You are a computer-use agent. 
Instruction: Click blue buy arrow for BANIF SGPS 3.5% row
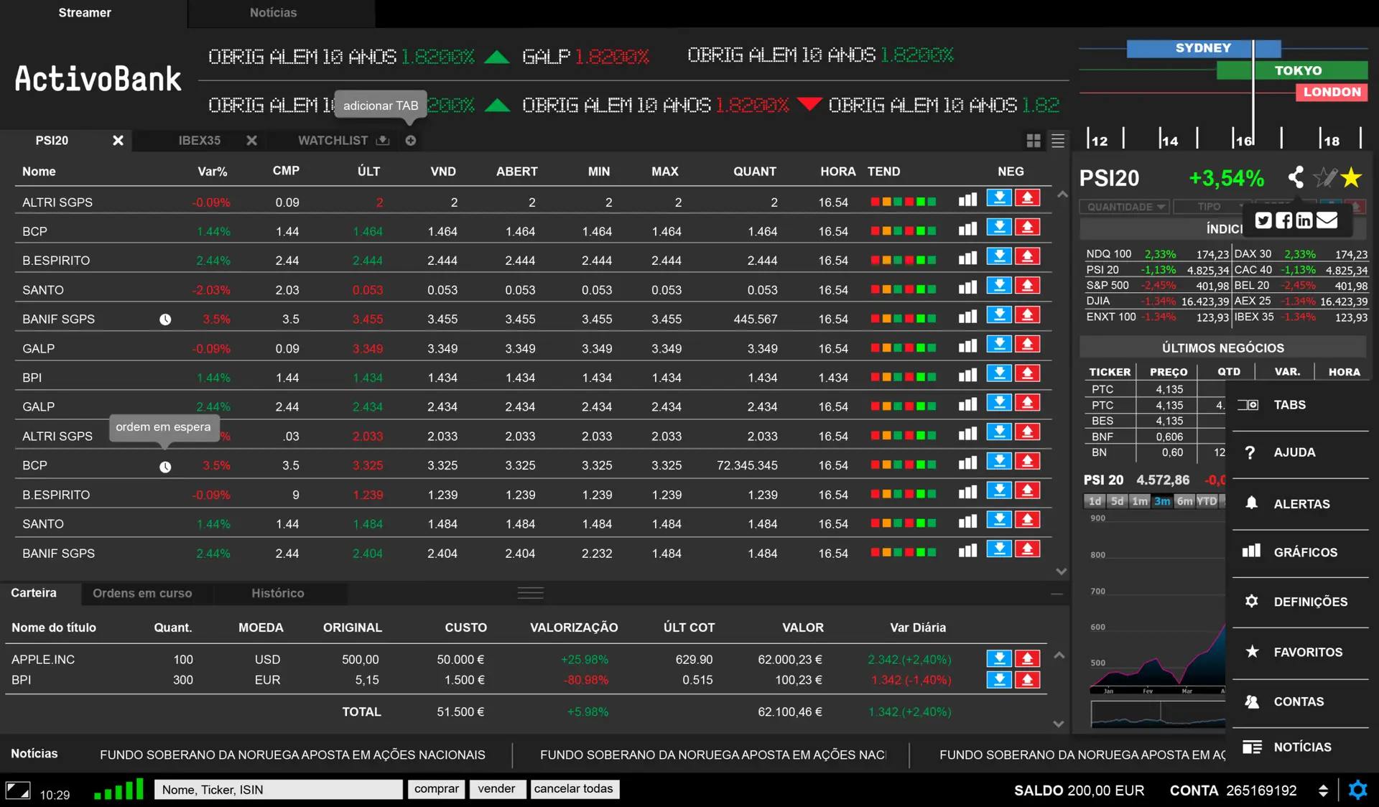998,316
